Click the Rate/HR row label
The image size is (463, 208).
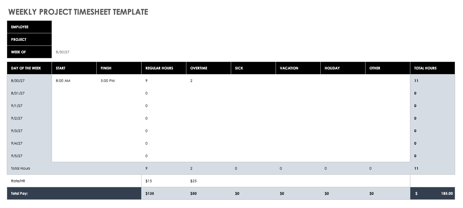point(18,181)
